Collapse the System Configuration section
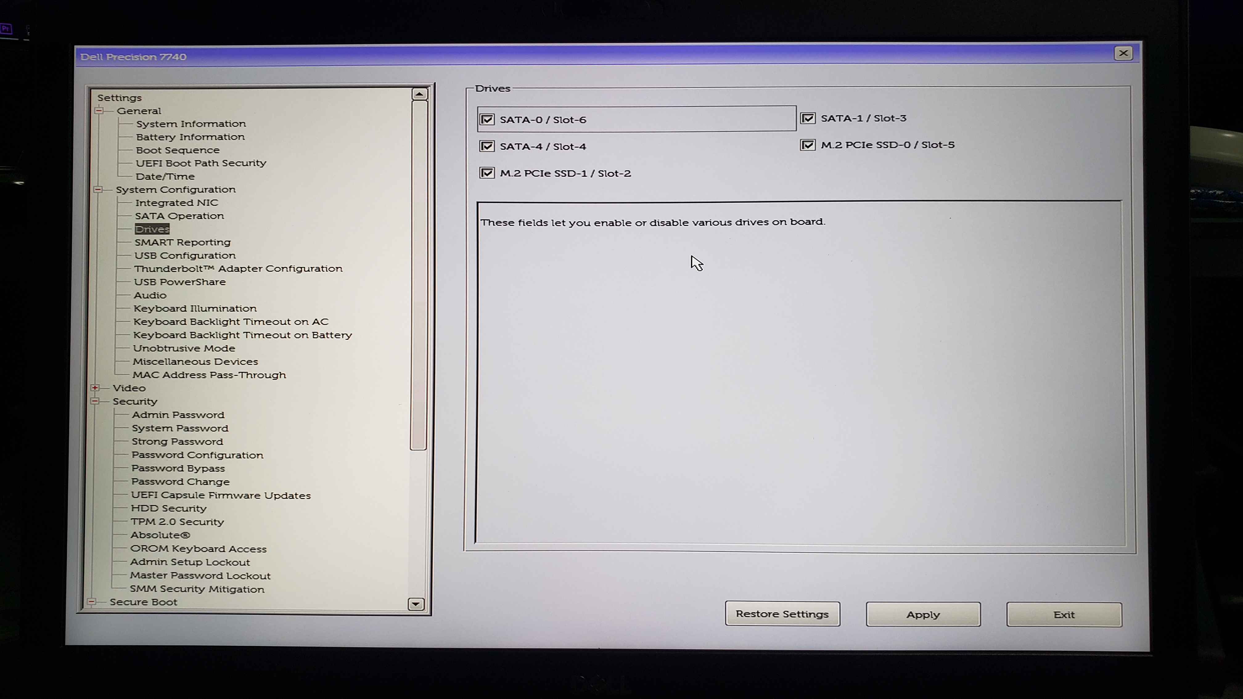This screenshot has width=1243, height=699. pos(98,189)
